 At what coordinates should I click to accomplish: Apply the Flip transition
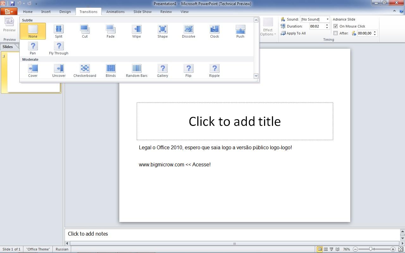pyautogui.click(x=189, y=71)
